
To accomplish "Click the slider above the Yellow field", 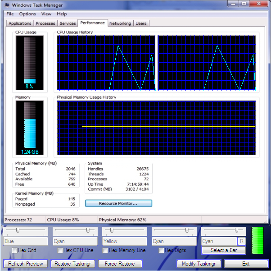I will click(x=125, y=231).
